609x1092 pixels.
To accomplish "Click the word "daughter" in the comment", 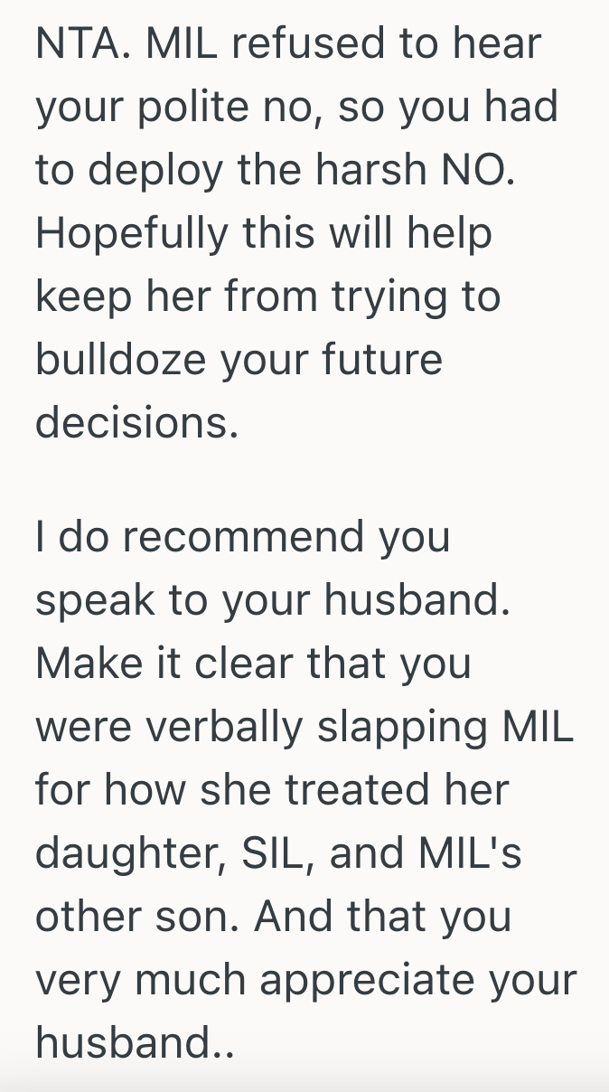I will [x=125, y=853].
